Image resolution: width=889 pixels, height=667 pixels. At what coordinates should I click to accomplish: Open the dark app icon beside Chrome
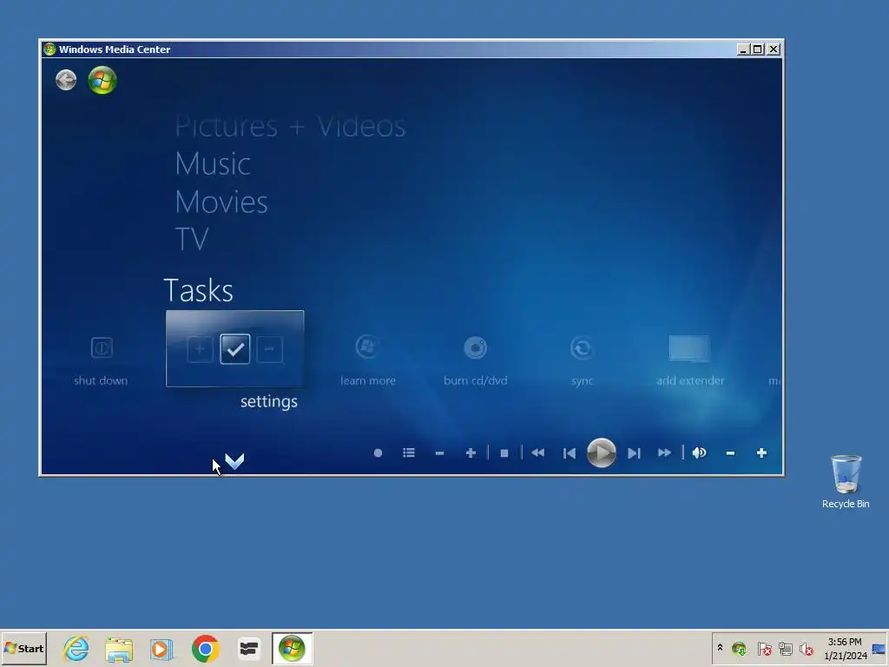248,649
